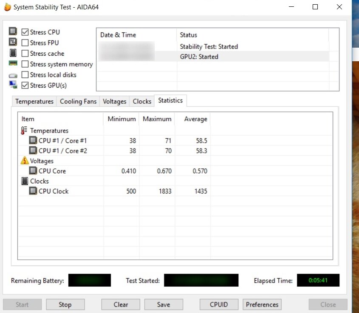Image resolution: width=359 pixels, height=313 pixels.
Task: Open the Preferences dialog button
Action: coord(262,304)
